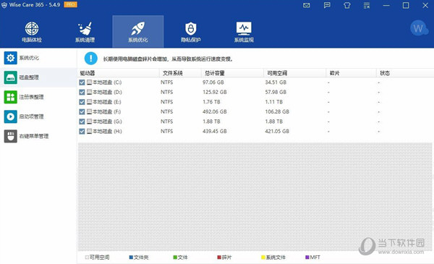This screenshot has height=264, width=434.
Task: Select 磁盘整理 disk defrag sidebar item
Action: tap(38, 77)
